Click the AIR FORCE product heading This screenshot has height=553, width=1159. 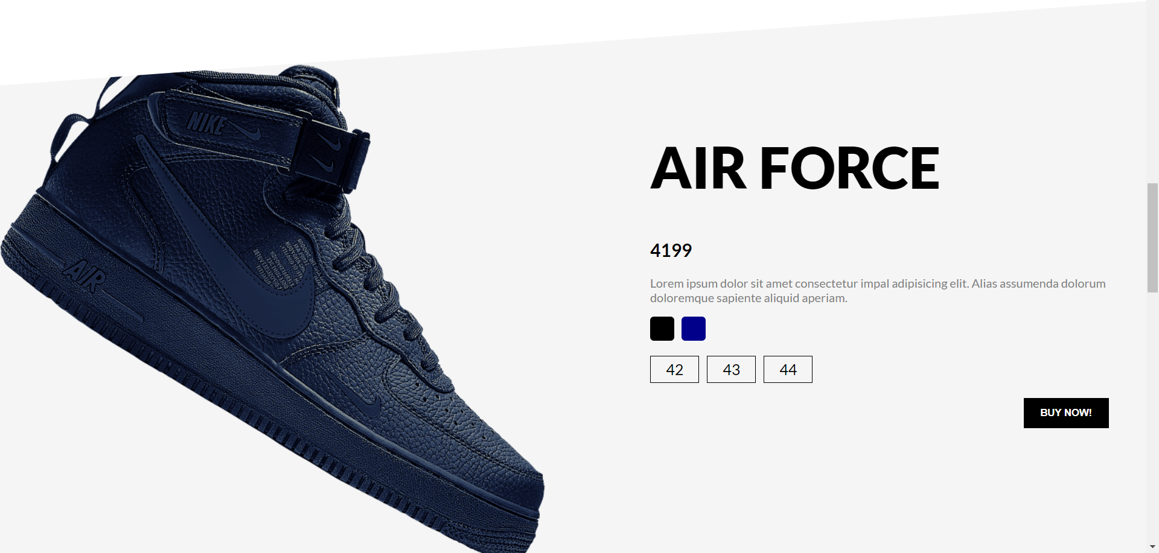[x=794, y=168]
